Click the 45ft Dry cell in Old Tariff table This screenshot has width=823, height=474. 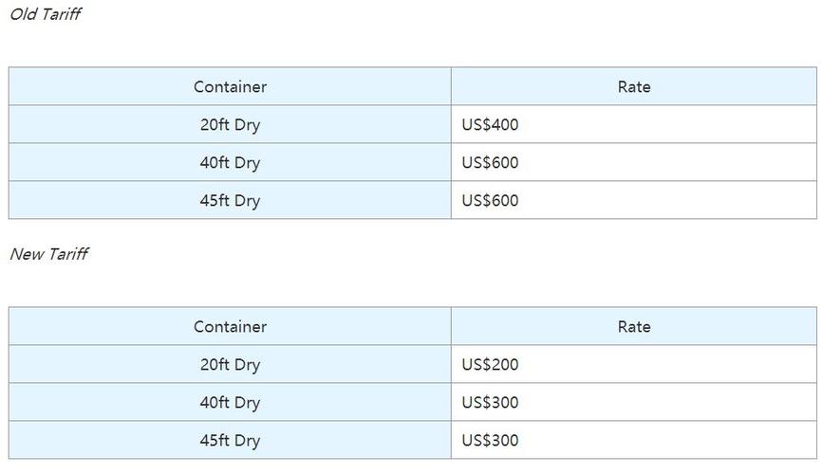pyautogui.click(x=230, y=200)
